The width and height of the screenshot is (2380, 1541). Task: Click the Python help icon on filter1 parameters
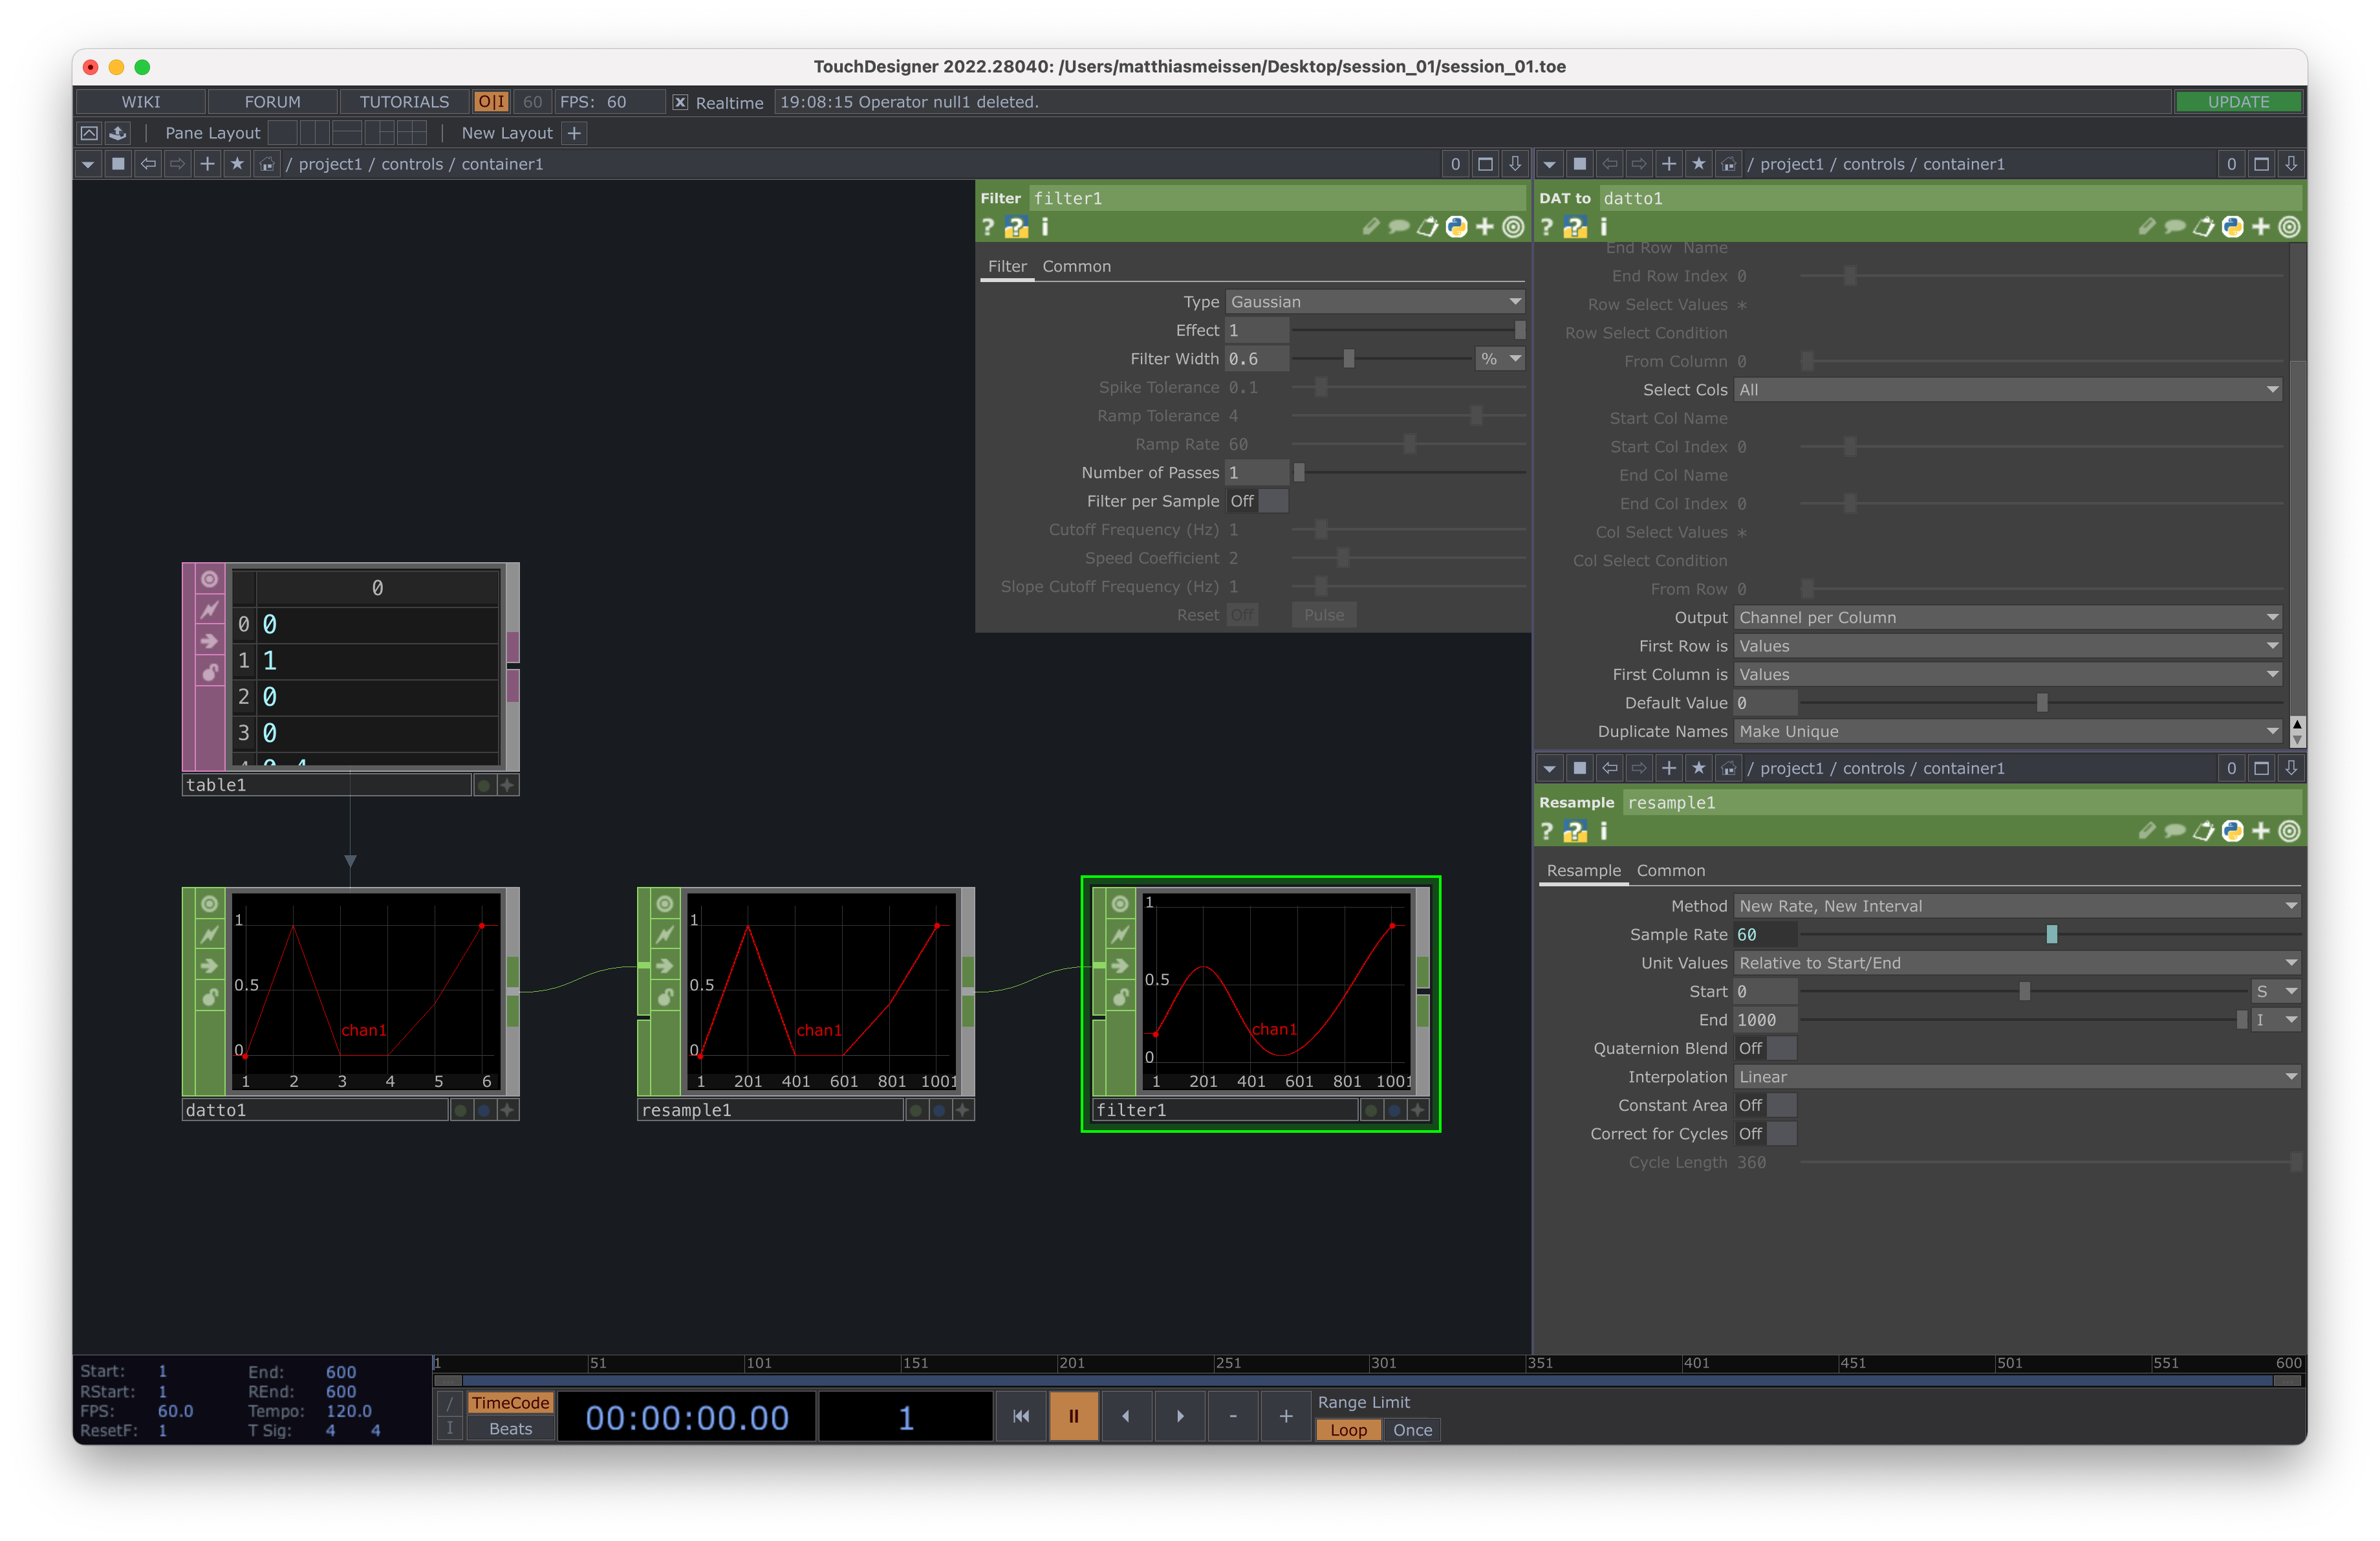(x=1016, y=227)
